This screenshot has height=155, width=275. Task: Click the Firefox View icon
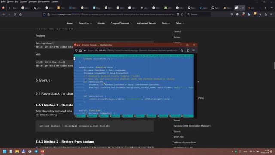tap(3, 8)
